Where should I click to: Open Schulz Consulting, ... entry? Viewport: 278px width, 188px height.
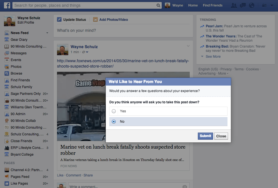[x=26, y=134]
